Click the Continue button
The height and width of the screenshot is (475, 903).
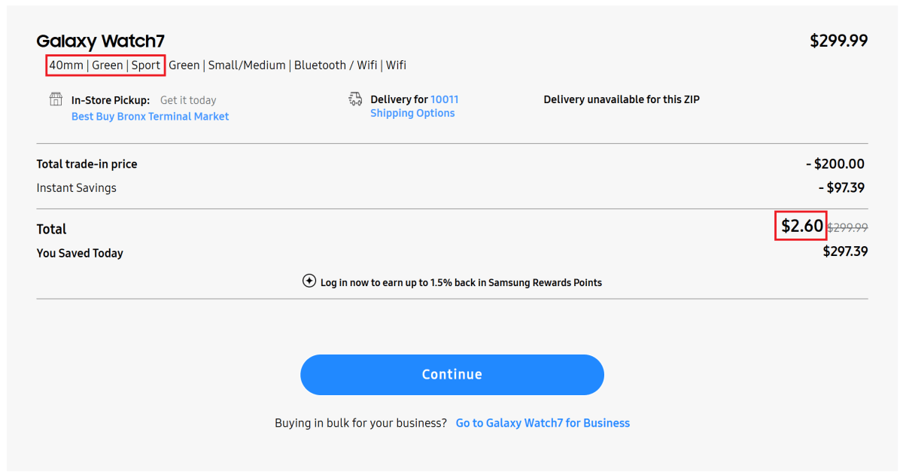[452, 375]
